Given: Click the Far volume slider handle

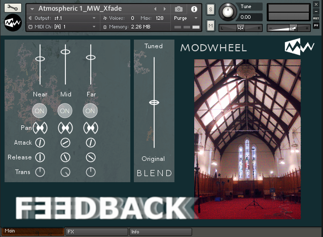Looking at the screenshot, I should (x=91, y=57).
